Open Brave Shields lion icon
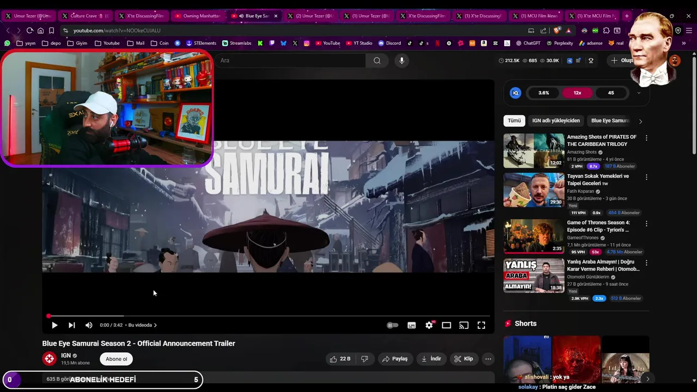 [x=557, y=30]
